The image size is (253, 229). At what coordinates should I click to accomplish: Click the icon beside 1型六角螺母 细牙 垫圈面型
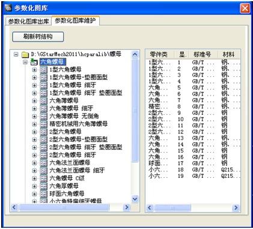click(x=43, y=93)
